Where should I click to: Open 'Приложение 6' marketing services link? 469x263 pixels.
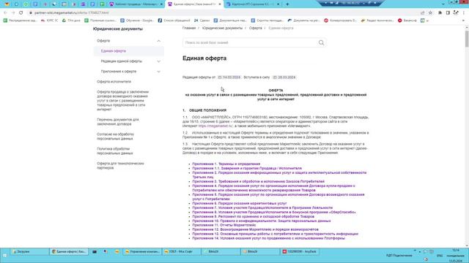(x=240, y=203)
